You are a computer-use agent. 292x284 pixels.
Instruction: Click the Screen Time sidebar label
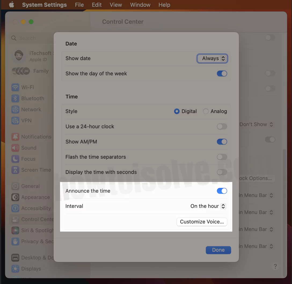[x=36, y=170]
